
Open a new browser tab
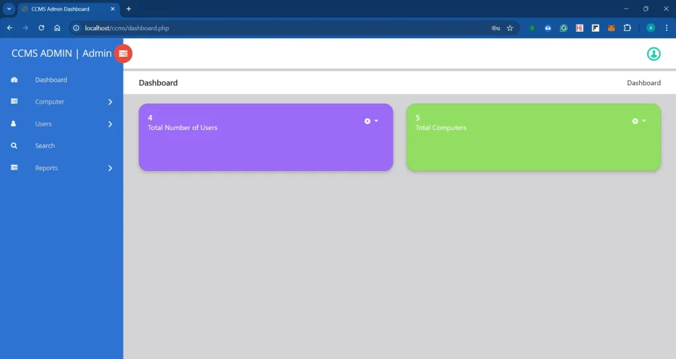pyautogui.click(x=129, y=9)
